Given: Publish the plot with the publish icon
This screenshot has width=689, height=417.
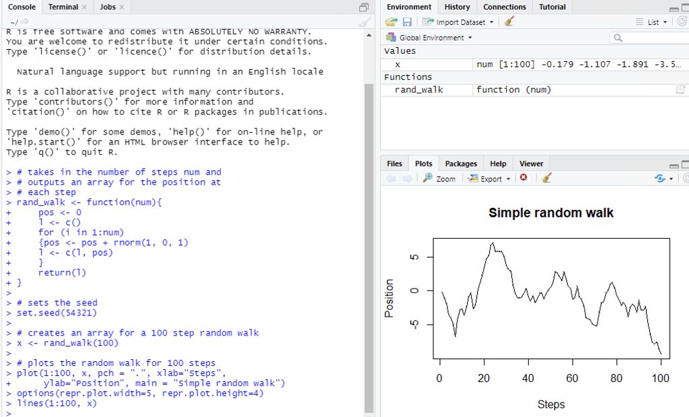Looking at the screenshot, I should [x=660, y=178].
